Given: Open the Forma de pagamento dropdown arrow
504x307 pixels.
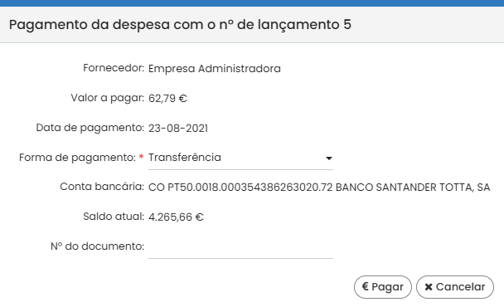Looking at the screenshot, I should click(x=328, y=158).
